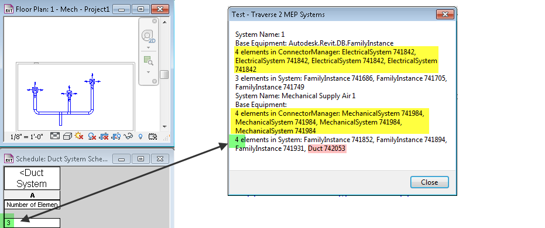The image size is (545, 228).
Task: Click view scale 1/8" = 1'-0"
Action: (x=27, y=137)
